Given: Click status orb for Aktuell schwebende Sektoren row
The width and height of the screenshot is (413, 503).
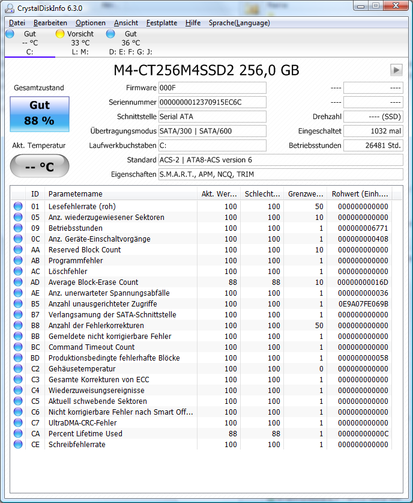Looking at the screenshot, I should (x=18, y=401).
